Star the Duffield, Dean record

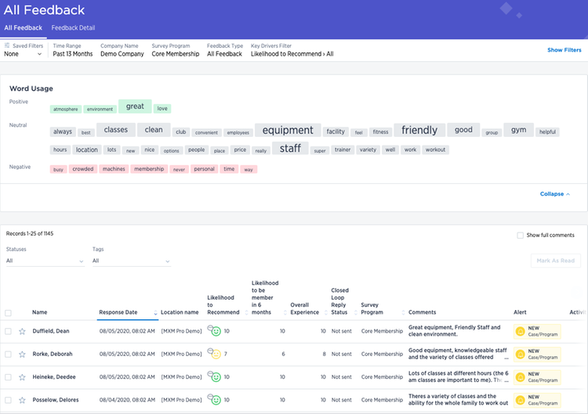(x=22, y=332)
